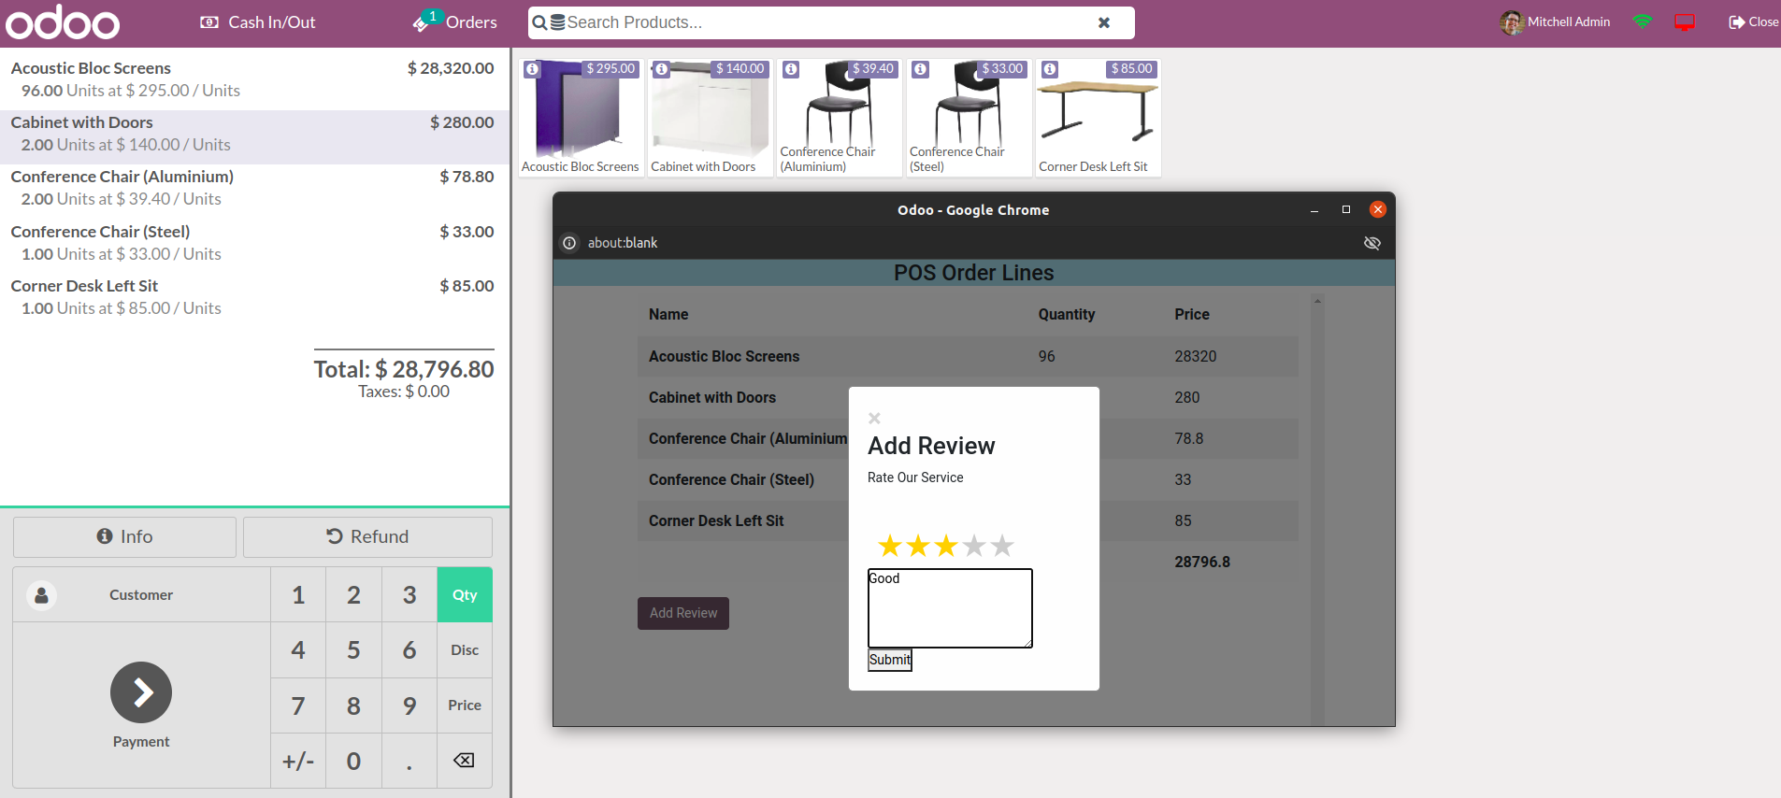Set rating to four stars
The height and width of the screenshot is (798, 1781).
point(974,546)
